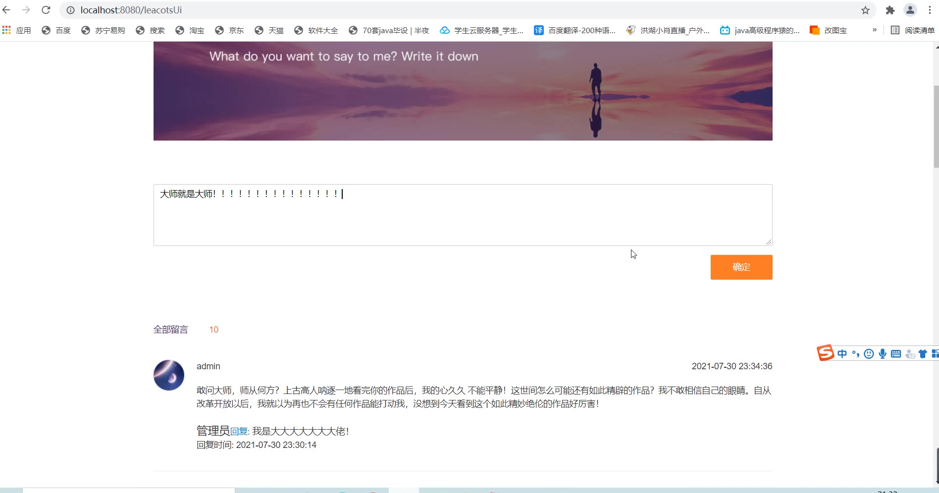The width and height of the screenshot is (939, 493).
Task: Focus the message textarea
Action: [x=463, y=215]
